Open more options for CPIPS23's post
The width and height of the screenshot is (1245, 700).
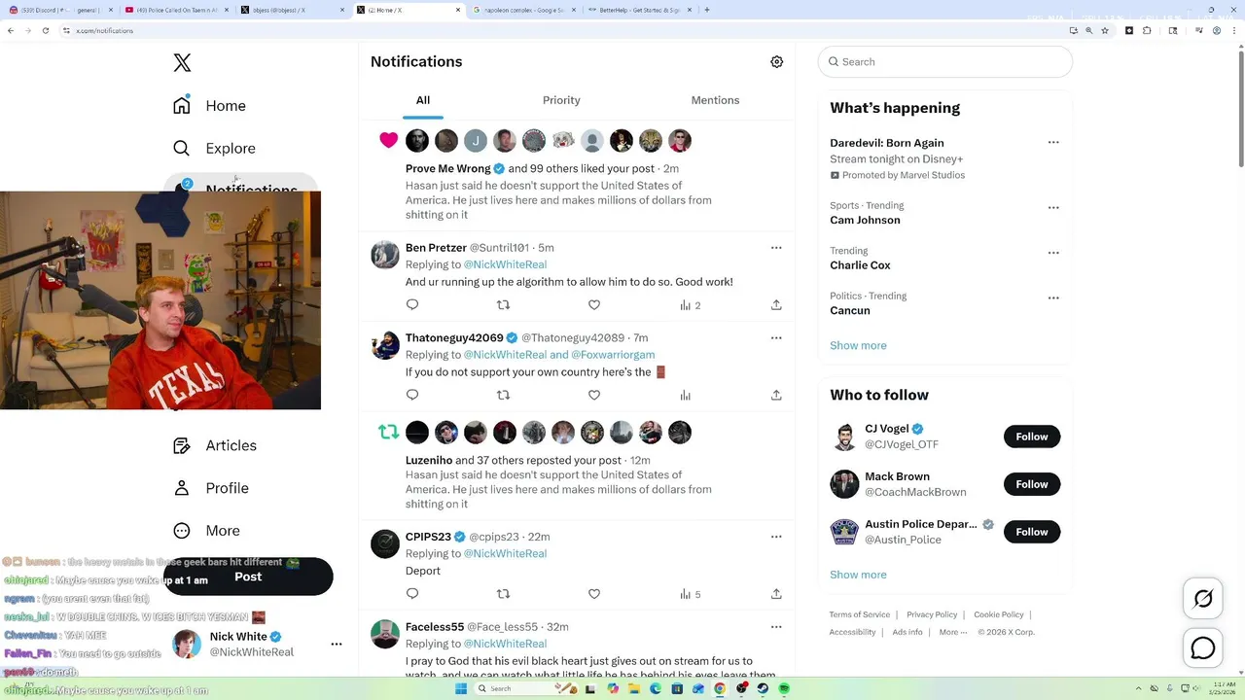point(776,537)
